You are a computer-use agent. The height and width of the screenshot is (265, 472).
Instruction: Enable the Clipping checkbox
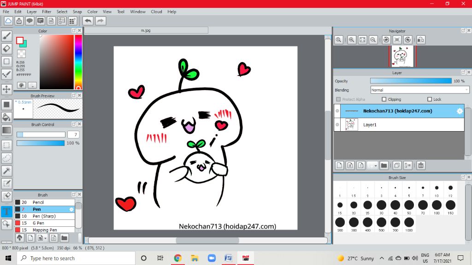point(384,99)
